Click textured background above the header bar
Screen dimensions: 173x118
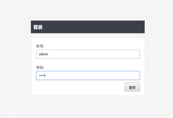pos(88,10)
